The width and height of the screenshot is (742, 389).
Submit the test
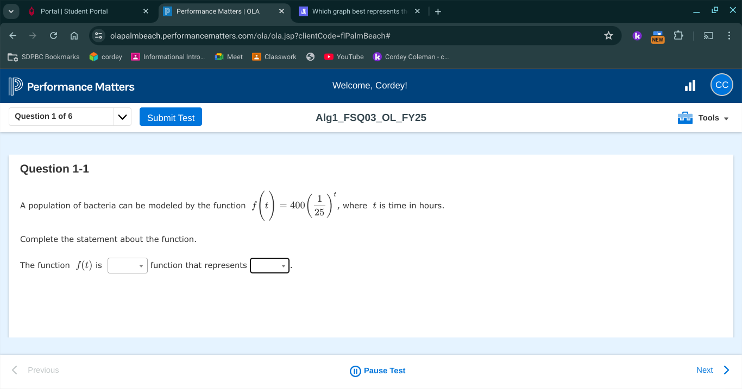click(x=171, y=117)
